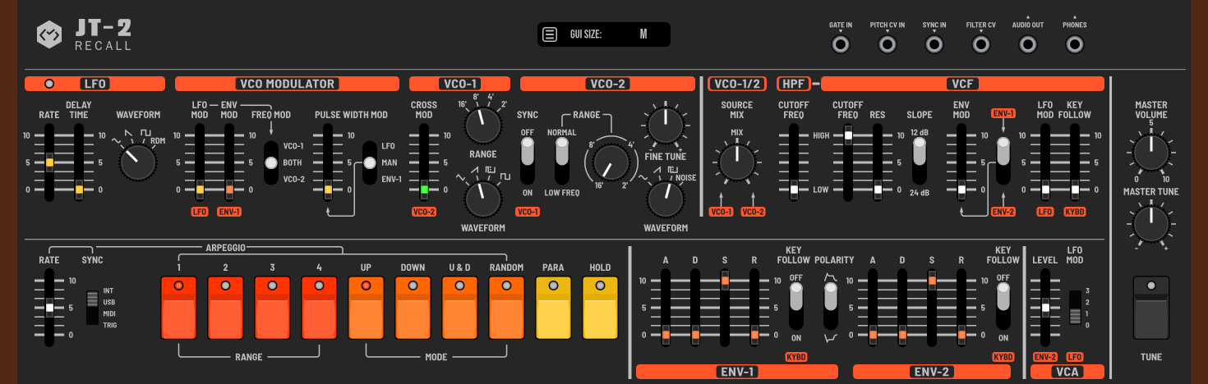The height and width of the screenshot is (384, 1208).
Task: Click the SOURCE MIX knob
Action: (737, 161)
